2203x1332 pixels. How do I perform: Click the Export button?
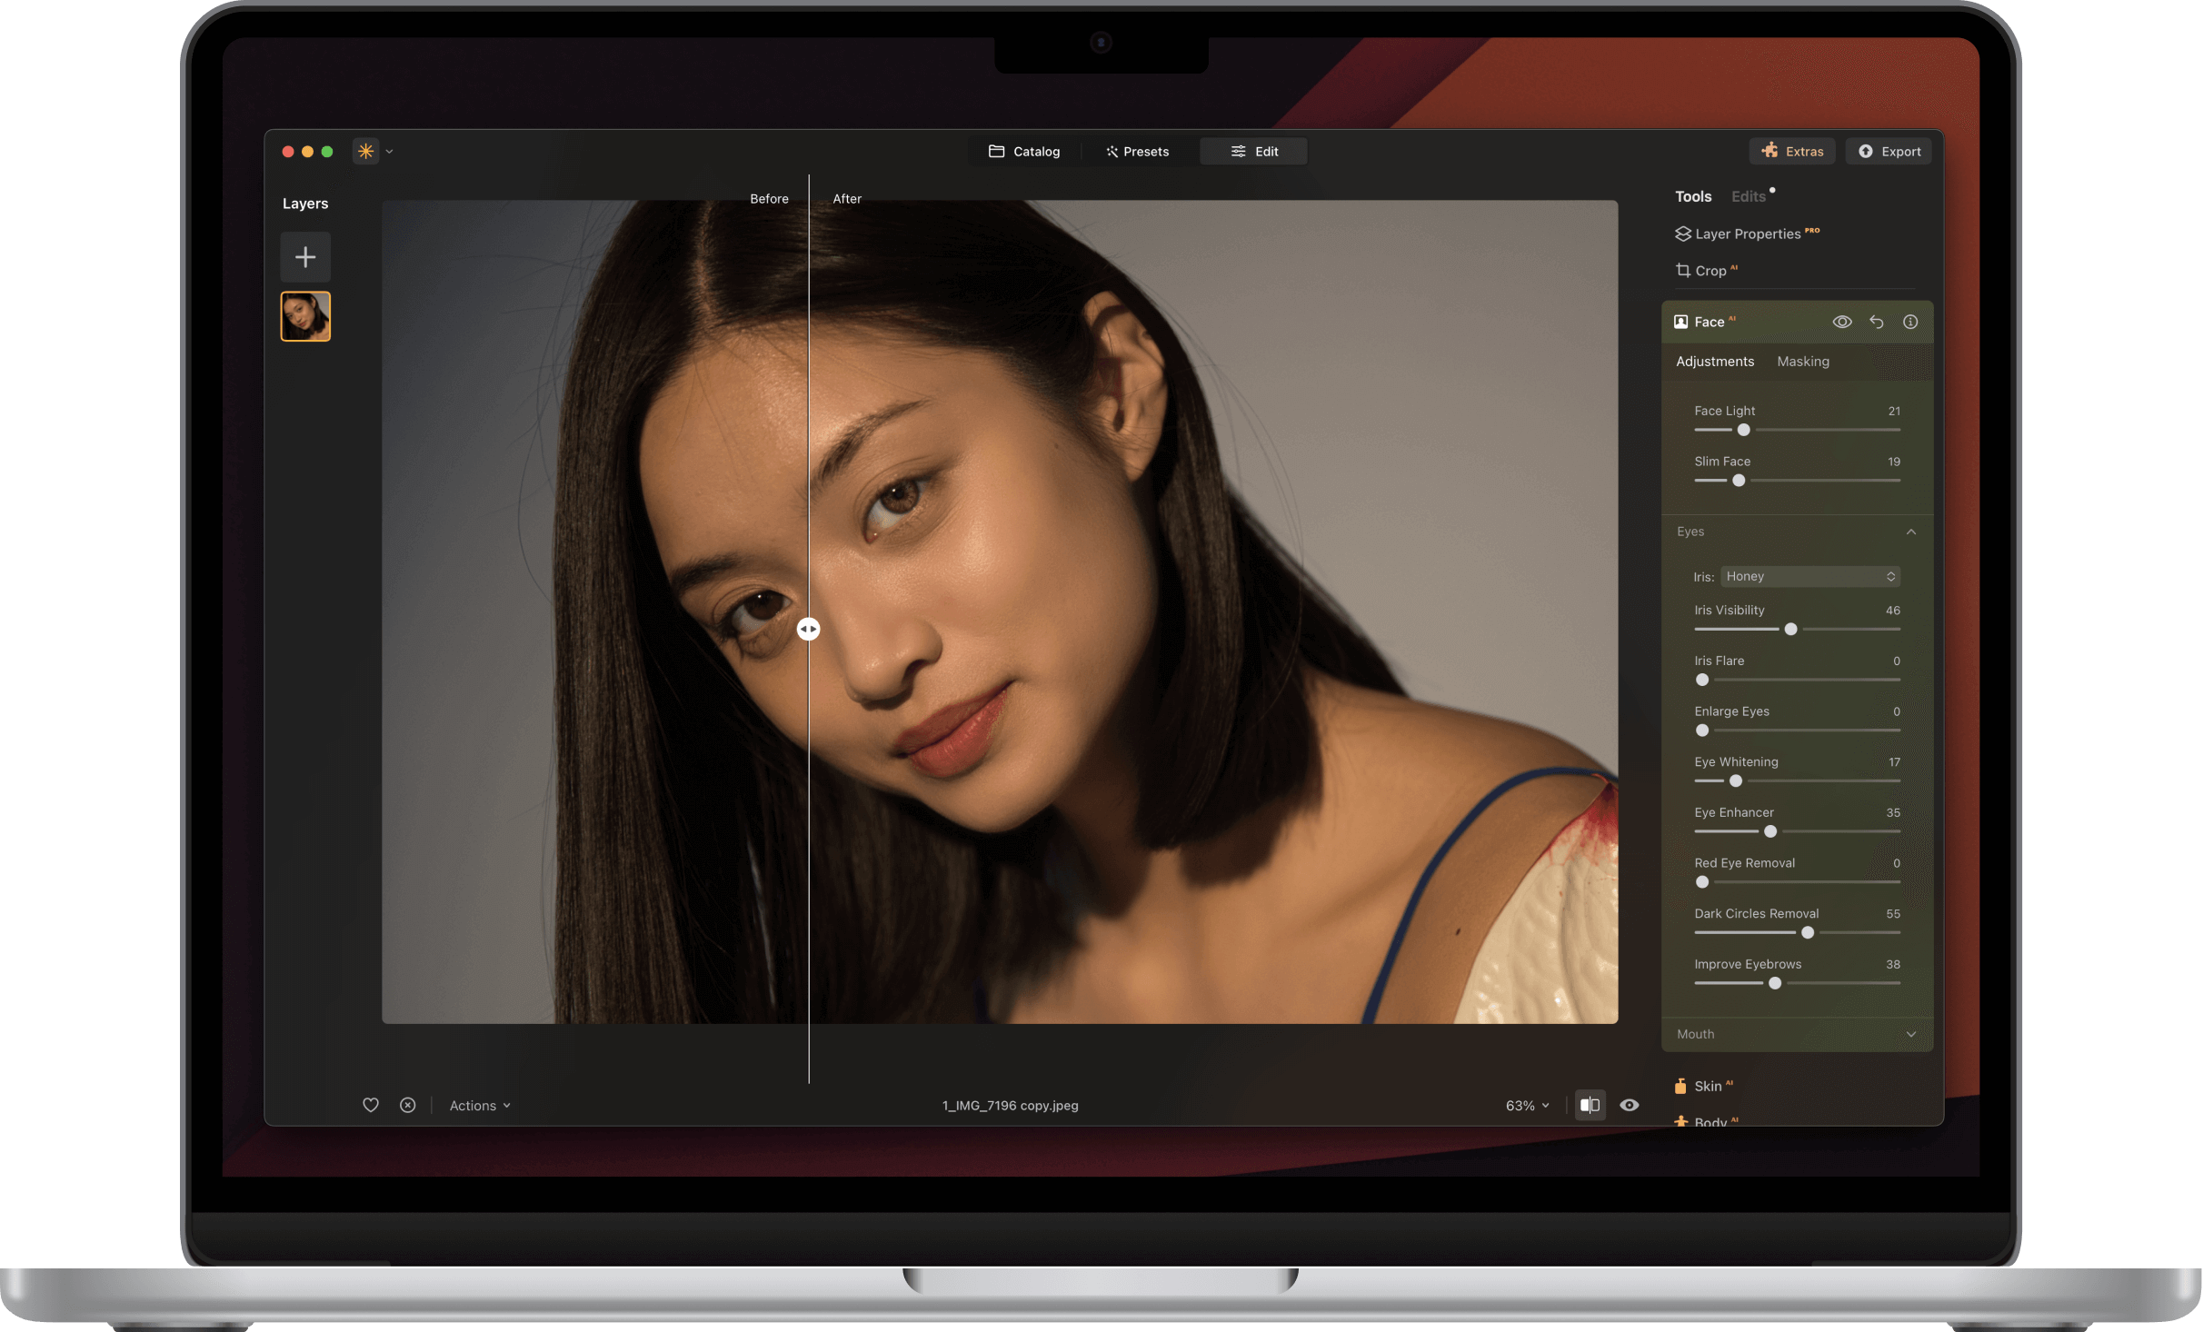coord(1889,151)
